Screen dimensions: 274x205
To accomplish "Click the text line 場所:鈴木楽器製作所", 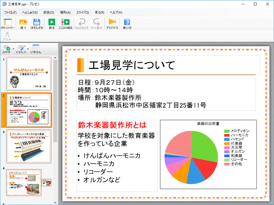I will tap(110, 98).
